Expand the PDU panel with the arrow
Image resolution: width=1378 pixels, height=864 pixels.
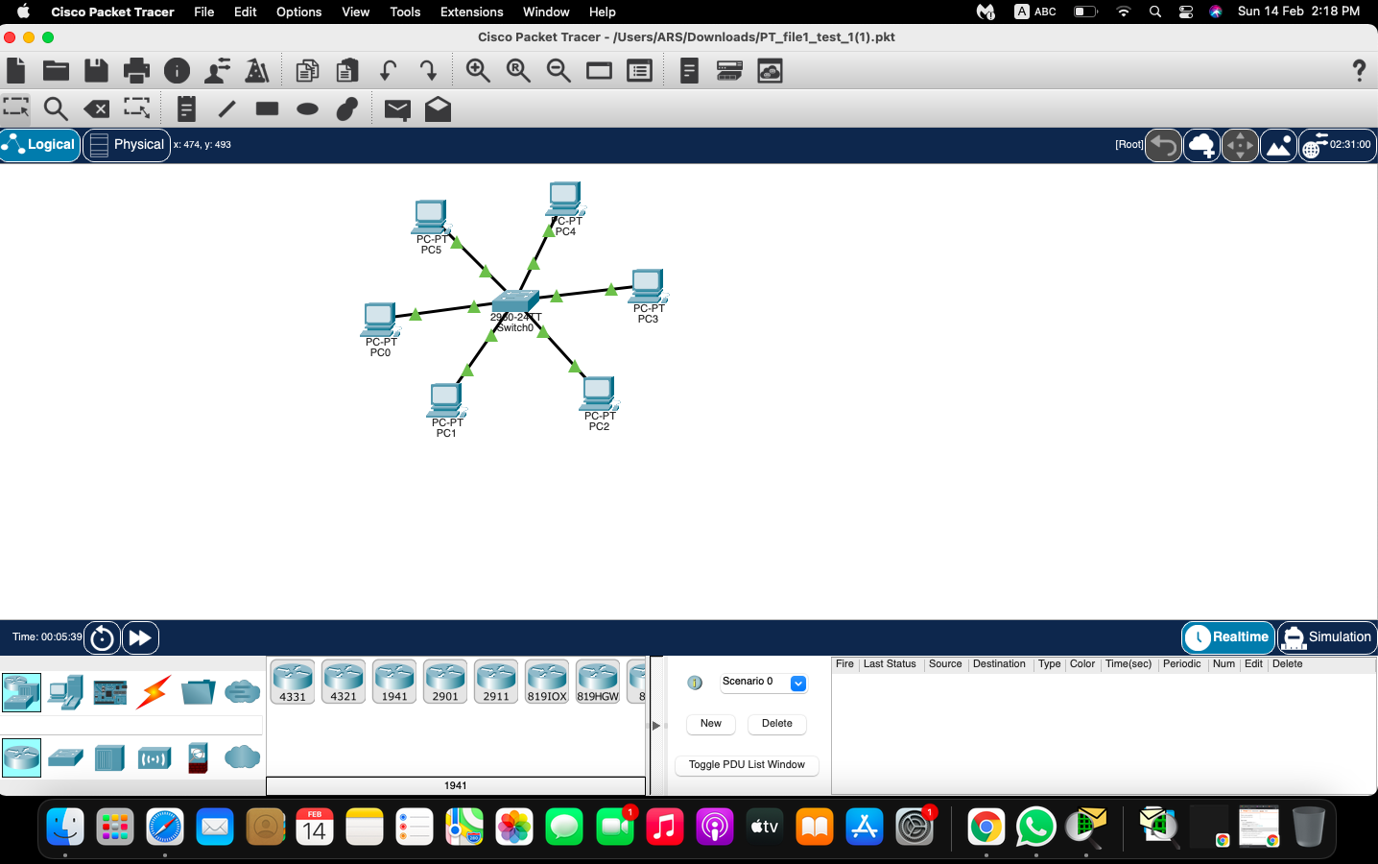coord(656,726)
